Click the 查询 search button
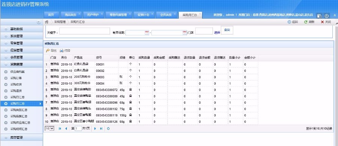This screenshot has width=338, height=146. [227, 30]
